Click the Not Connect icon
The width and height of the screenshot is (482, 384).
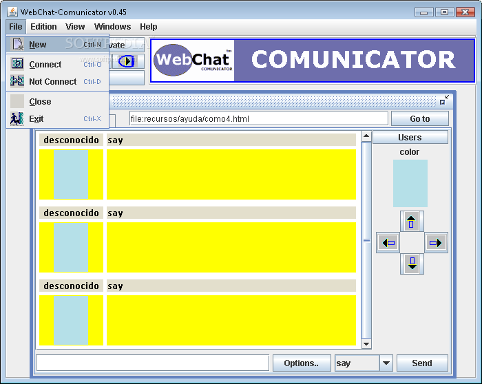coord(17,81)
